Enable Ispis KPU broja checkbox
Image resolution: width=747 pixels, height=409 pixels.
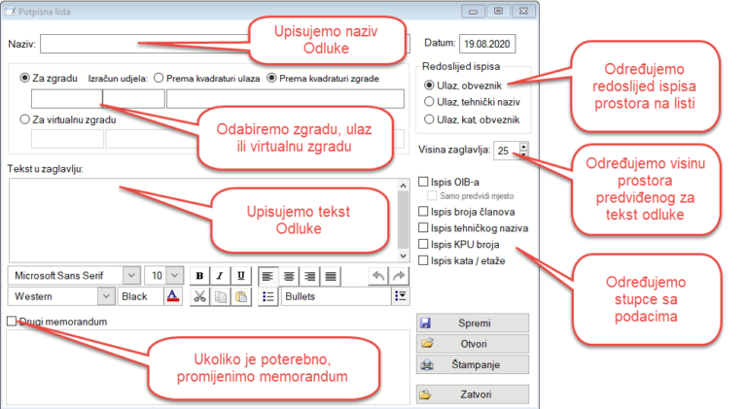tap(423, 244)
